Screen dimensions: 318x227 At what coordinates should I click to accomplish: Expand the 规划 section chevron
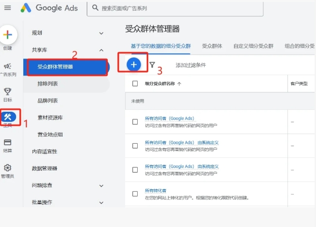pos(101,33)
